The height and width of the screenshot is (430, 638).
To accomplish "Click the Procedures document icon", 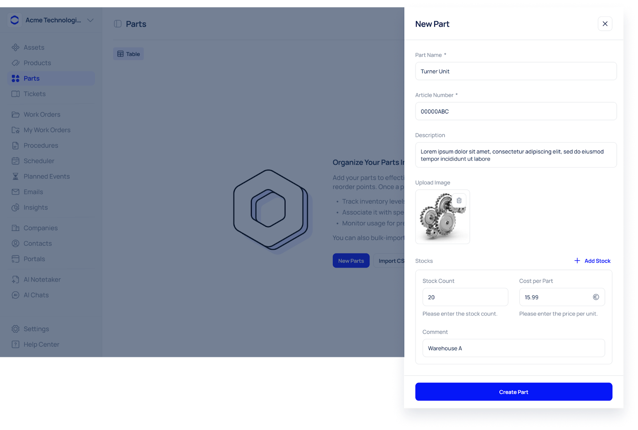I will (16, 146).
